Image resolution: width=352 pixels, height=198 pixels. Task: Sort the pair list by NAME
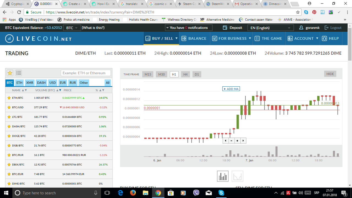tap(20, 90)
